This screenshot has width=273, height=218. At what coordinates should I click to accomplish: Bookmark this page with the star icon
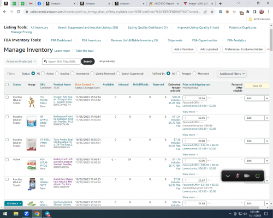coord(212,12)
